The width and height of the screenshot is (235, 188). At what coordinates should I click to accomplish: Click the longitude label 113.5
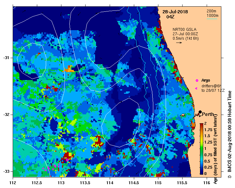coord(86,183)
